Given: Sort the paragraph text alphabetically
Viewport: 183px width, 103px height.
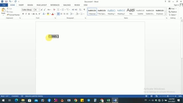Looking at the screenshot, I should tap(80, 10).
